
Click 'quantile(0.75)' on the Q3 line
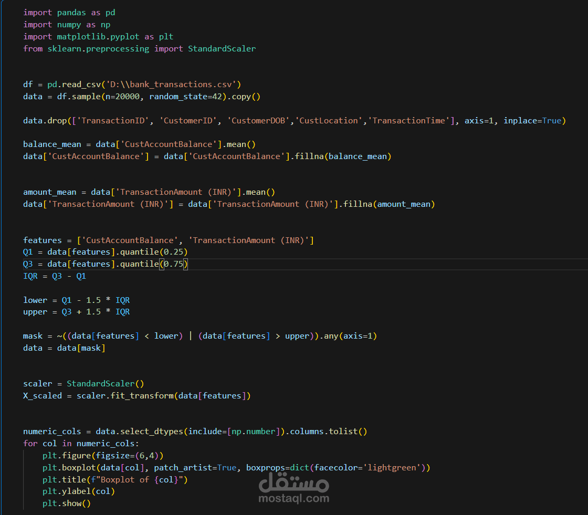[x=154, y=264]
